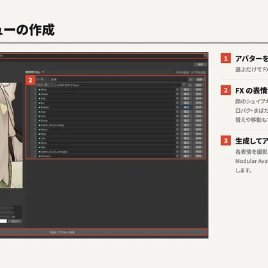This screenshot has height=268, width=268.
Task: Open object picker for kipfel_facial_happy clip
Action: pyautogui.click(x=177, y=125)
